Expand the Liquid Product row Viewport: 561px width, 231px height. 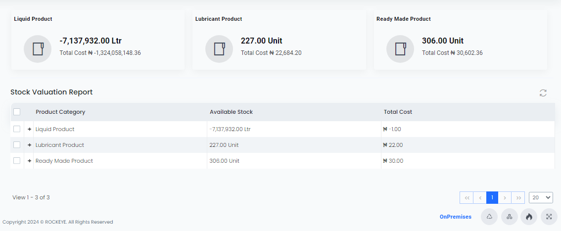click(29, 129)
